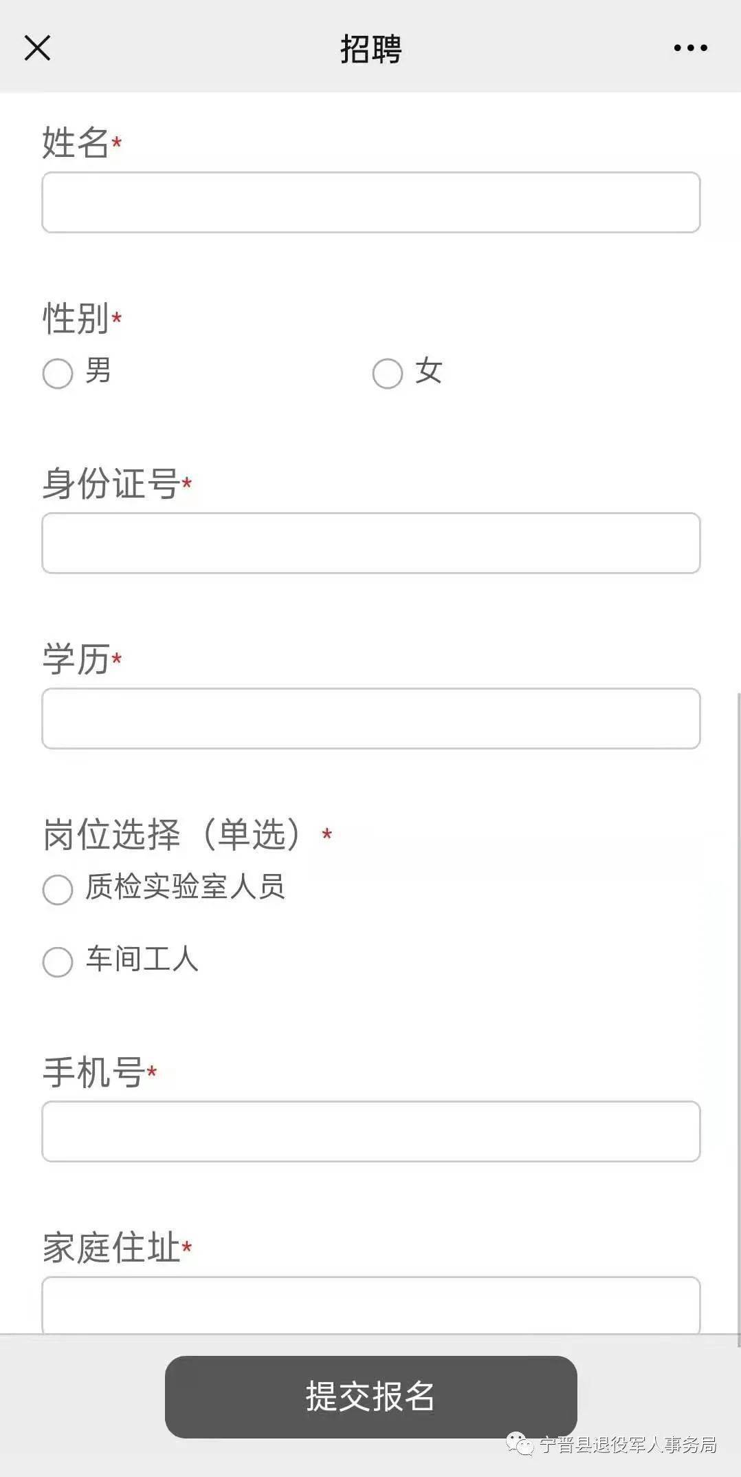Focus the 身份证号 input field
Image resolution: width=741 pixels, height=1477 pixels.
pyautogui.click(x=371, y=543)
